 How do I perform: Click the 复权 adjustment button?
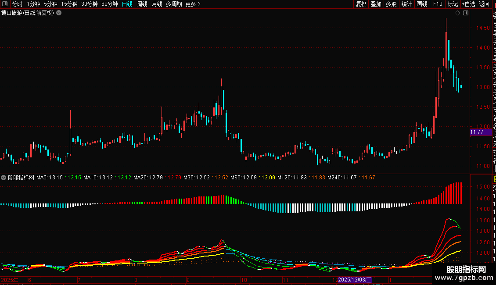[x=361, y=4]
